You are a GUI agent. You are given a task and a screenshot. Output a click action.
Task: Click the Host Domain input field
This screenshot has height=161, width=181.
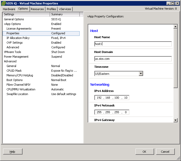click(x=133, y=59)
